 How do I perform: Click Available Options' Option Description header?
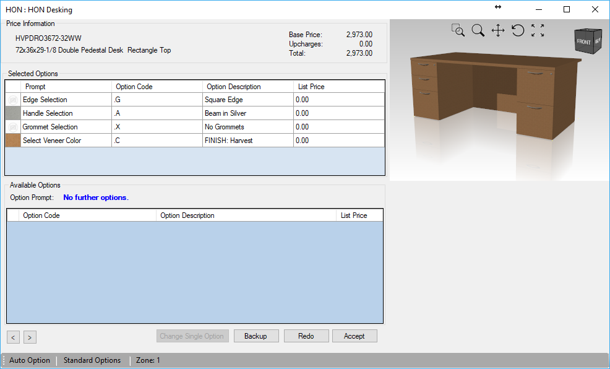pos(246,215)
